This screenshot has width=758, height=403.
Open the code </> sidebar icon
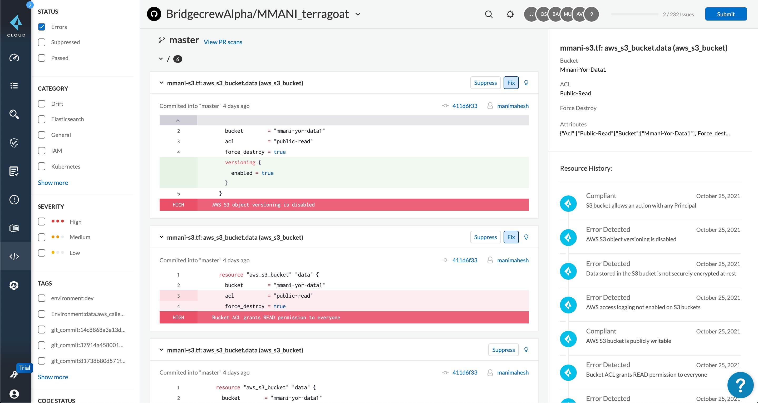pyautogui.click(x=14, y=256)
